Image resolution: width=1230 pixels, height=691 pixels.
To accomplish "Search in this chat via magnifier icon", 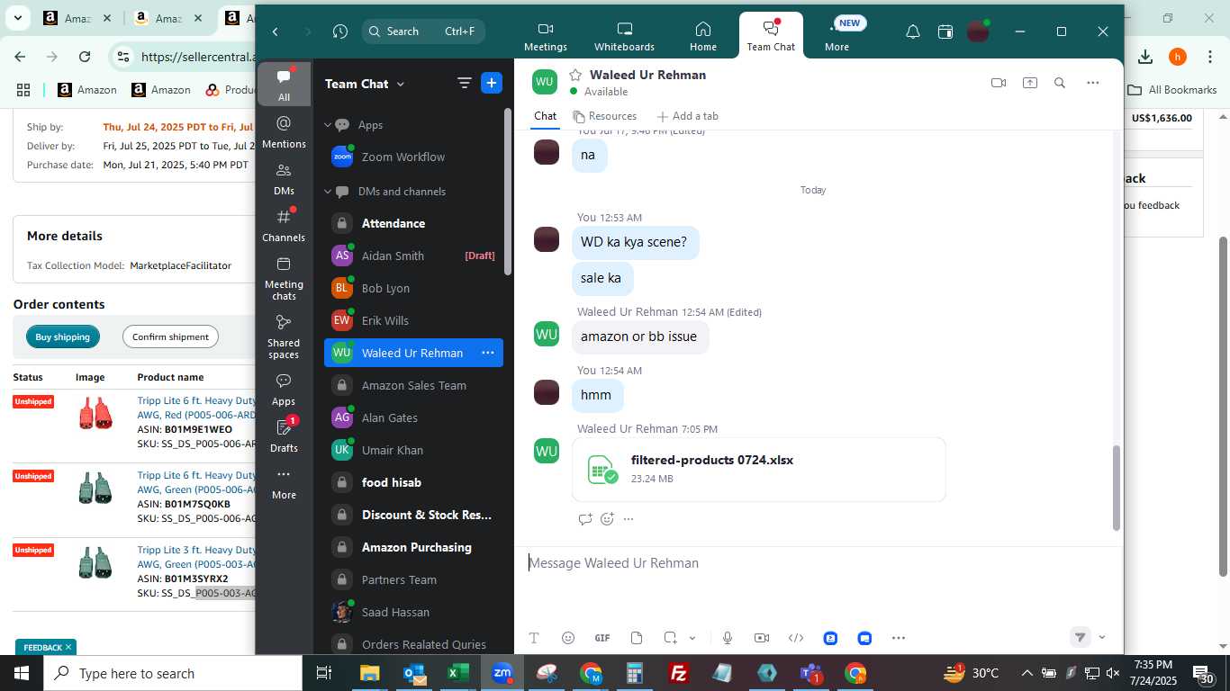I will [1060, 83].
